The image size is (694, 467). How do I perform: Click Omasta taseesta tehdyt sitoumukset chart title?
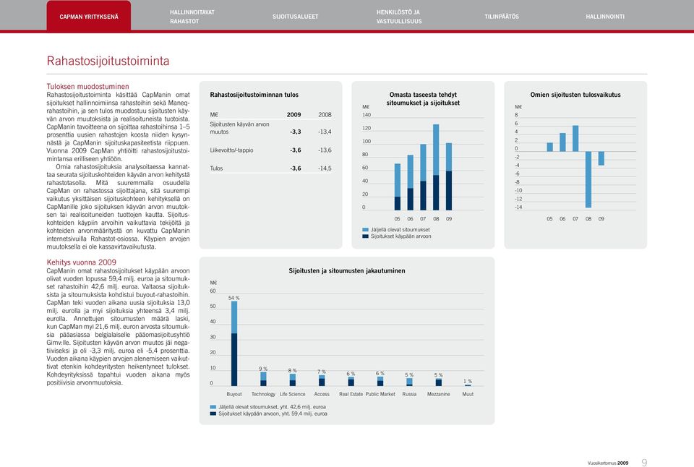pyautogui.click(x=423, y=99)
